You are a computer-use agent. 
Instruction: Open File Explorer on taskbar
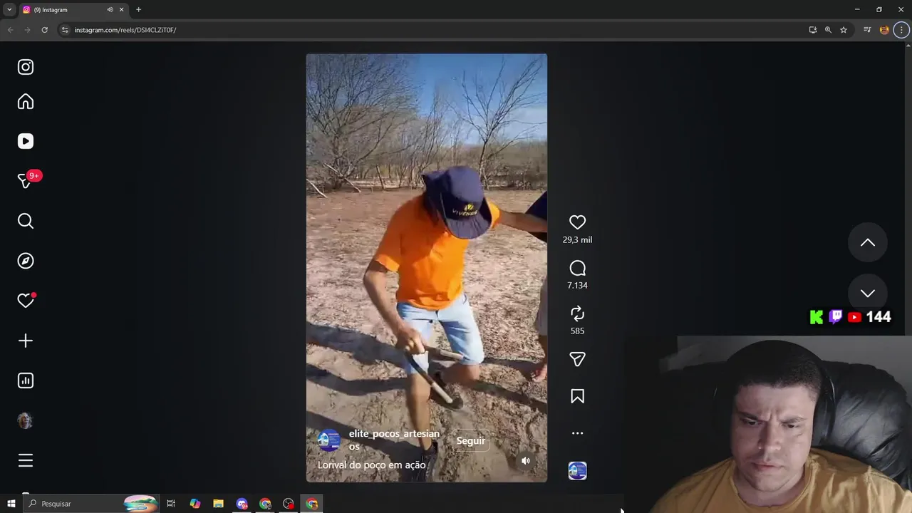[x=218, y=504]
